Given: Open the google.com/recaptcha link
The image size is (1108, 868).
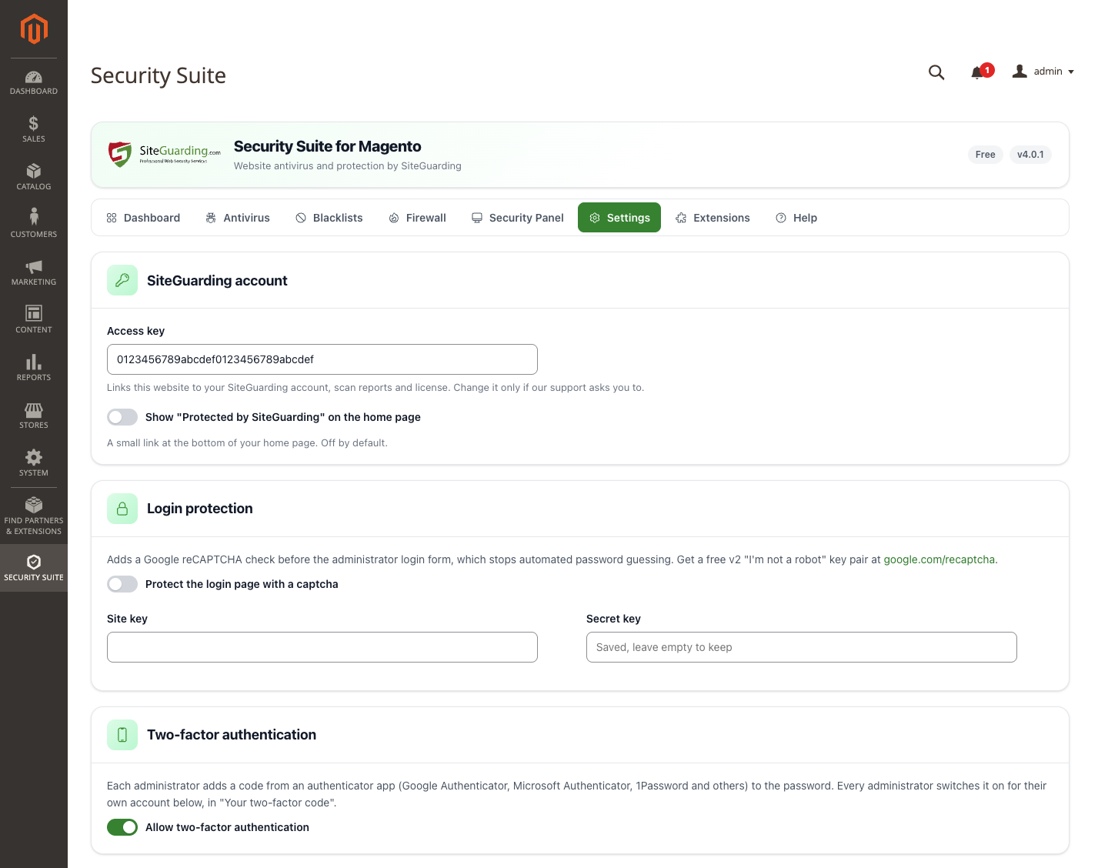Looking at the screenshot, I should (x=939, y=559).
